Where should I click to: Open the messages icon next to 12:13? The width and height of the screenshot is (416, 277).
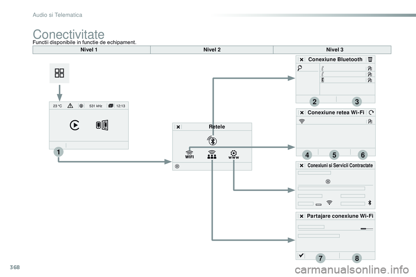pyautogui.click(x=111, y=106)
